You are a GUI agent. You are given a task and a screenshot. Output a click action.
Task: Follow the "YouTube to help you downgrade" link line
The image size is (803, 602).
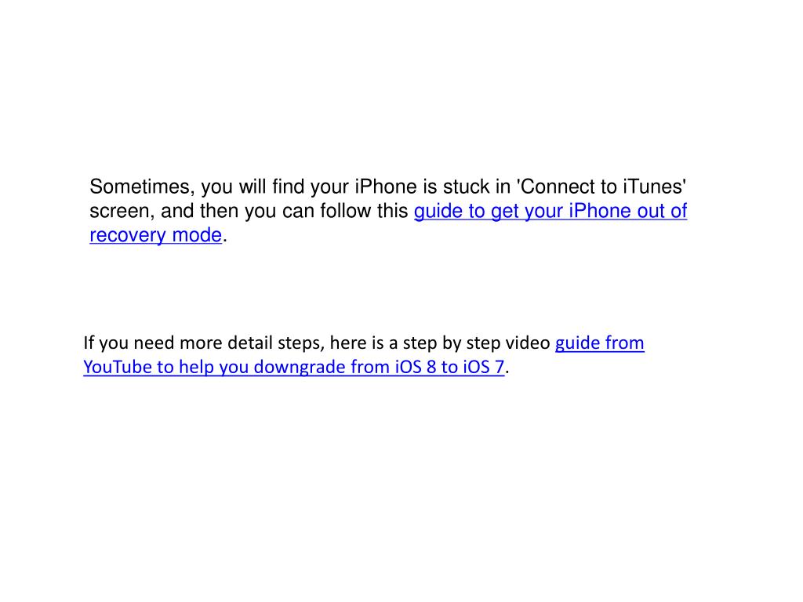tap(294, 367)
